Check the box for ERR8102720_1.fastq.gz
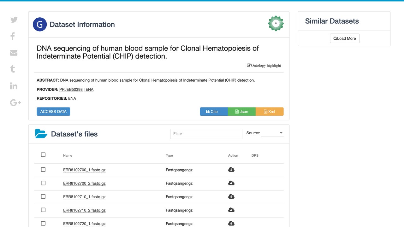The height and width of the screenshot is (227, 404). [43, 224]
